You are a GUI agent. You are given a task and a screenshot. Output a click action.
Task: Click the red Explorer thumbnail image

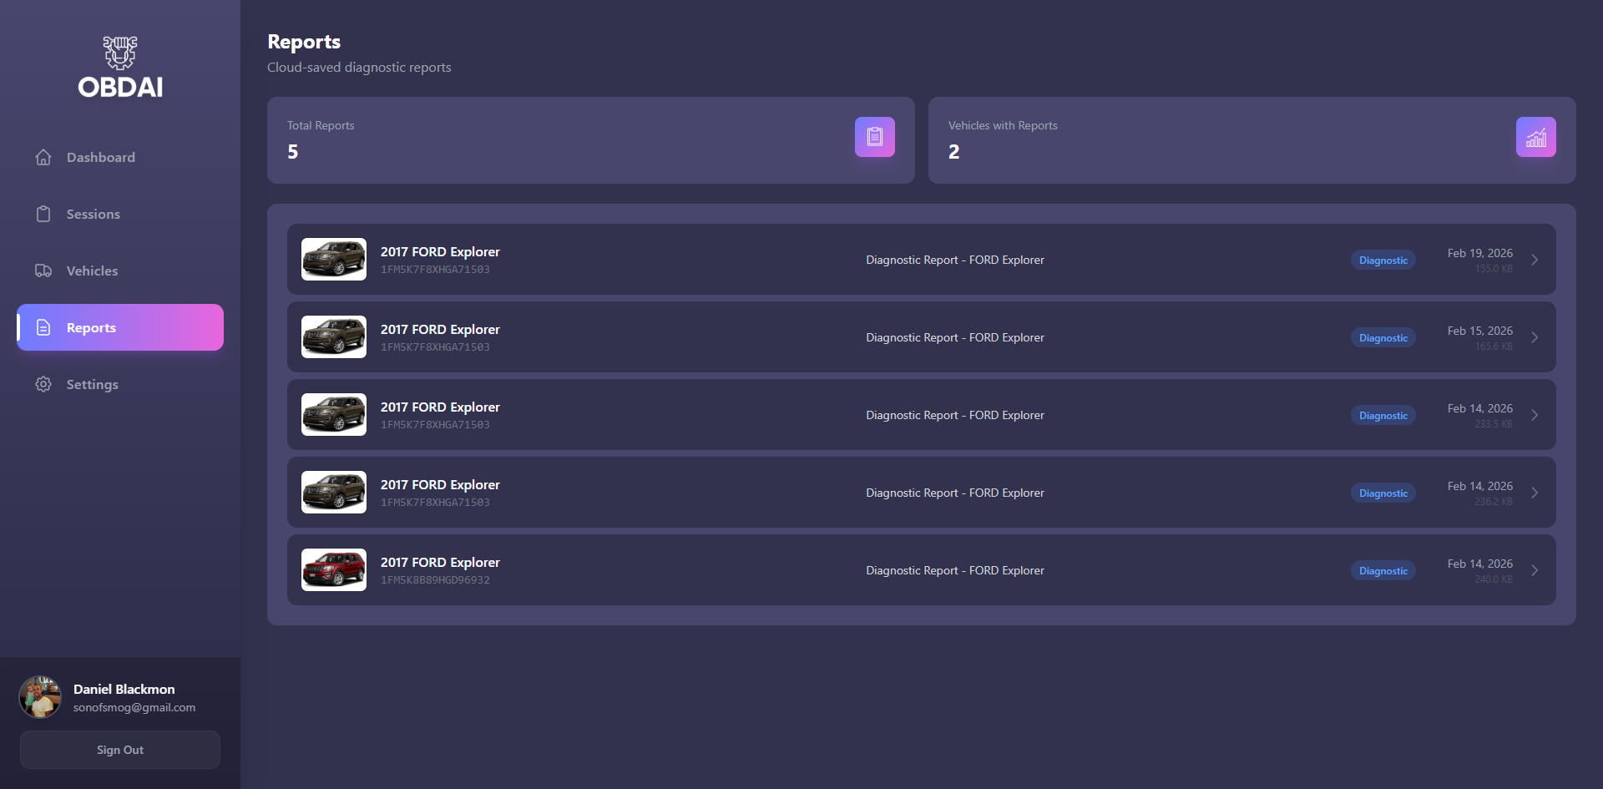pos(334,569)
